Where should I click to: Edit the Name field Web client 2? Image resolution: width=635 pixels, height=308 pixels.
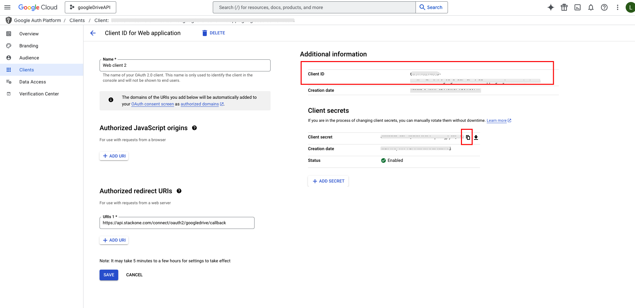[185, 65]
